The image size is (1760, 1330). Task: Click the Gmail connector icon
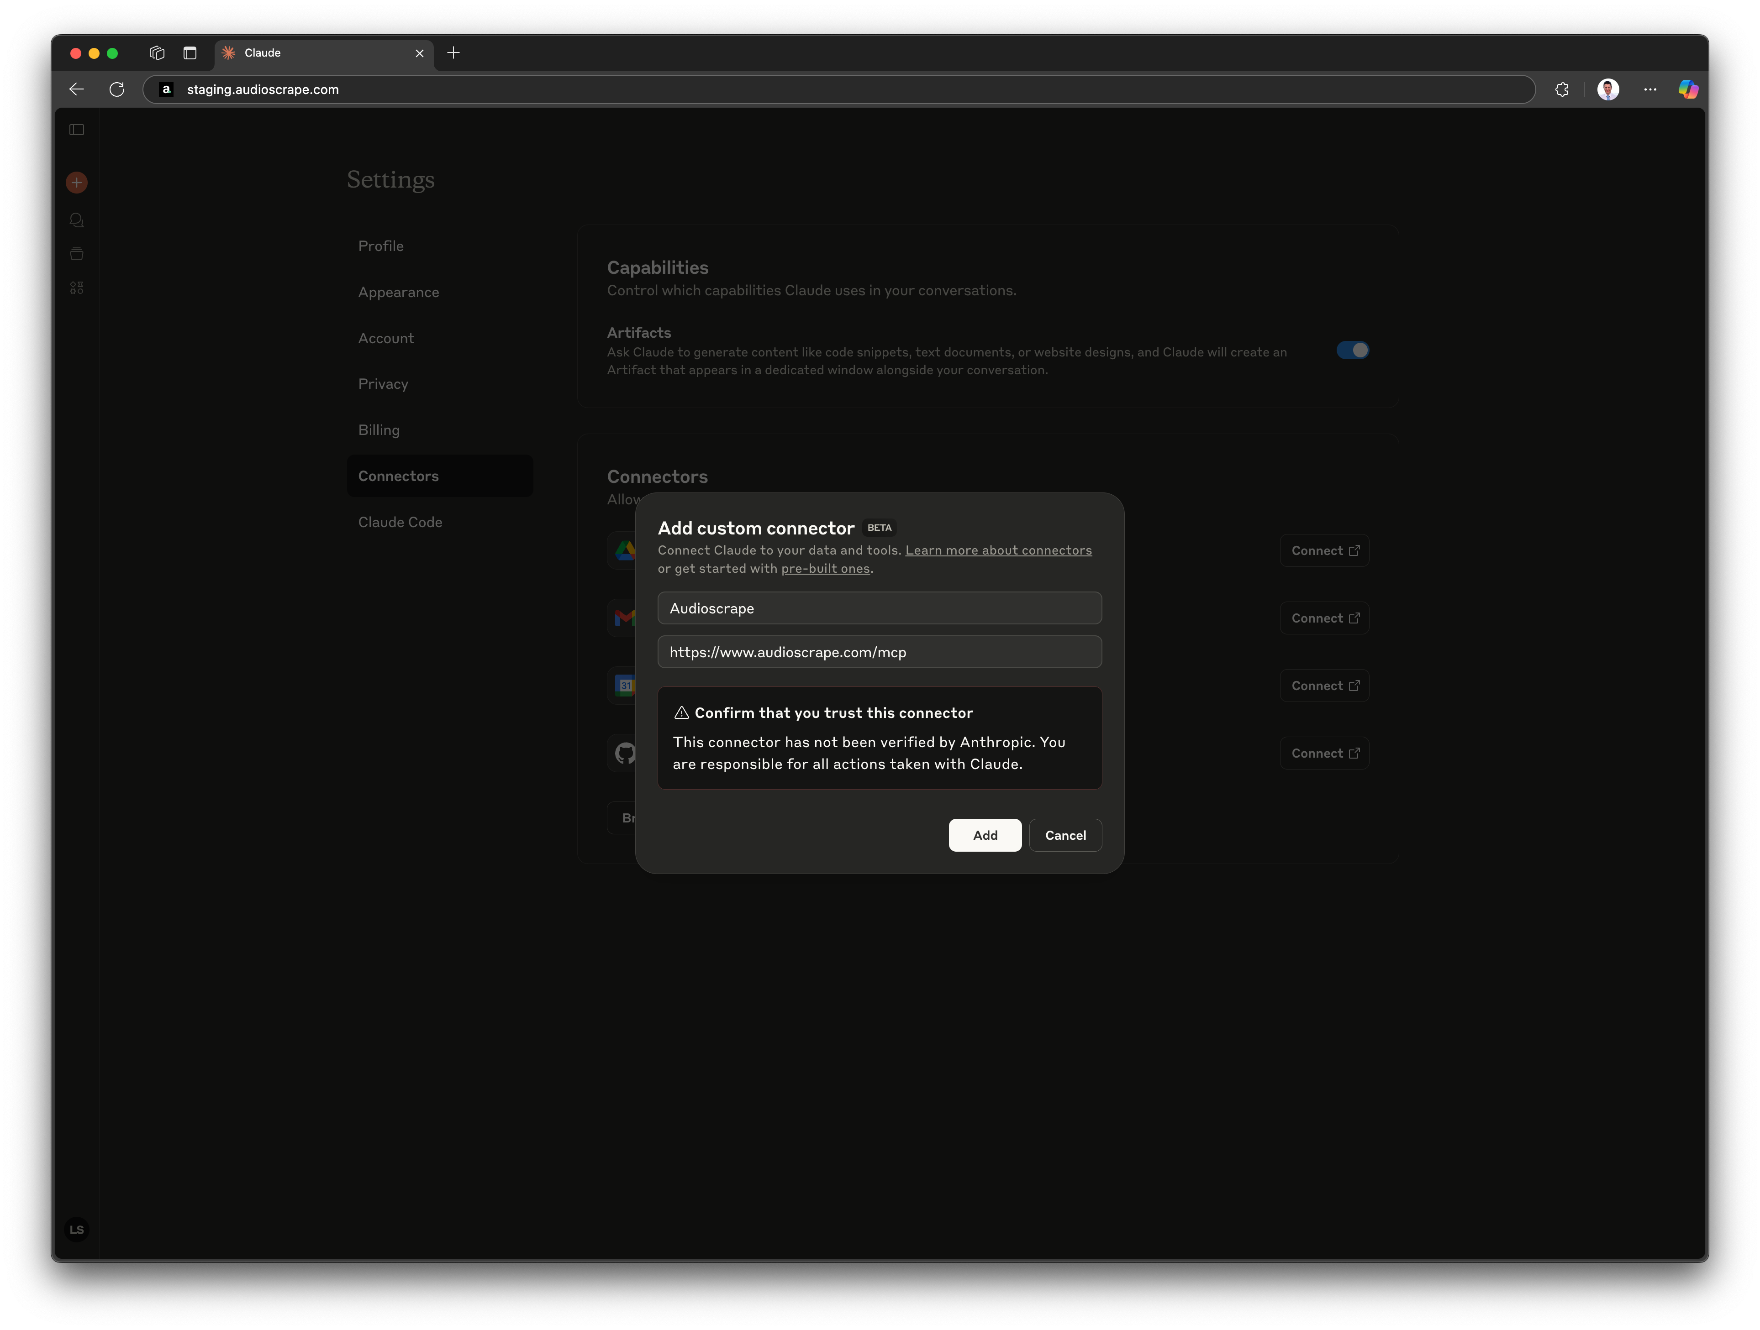click(625, 618)
